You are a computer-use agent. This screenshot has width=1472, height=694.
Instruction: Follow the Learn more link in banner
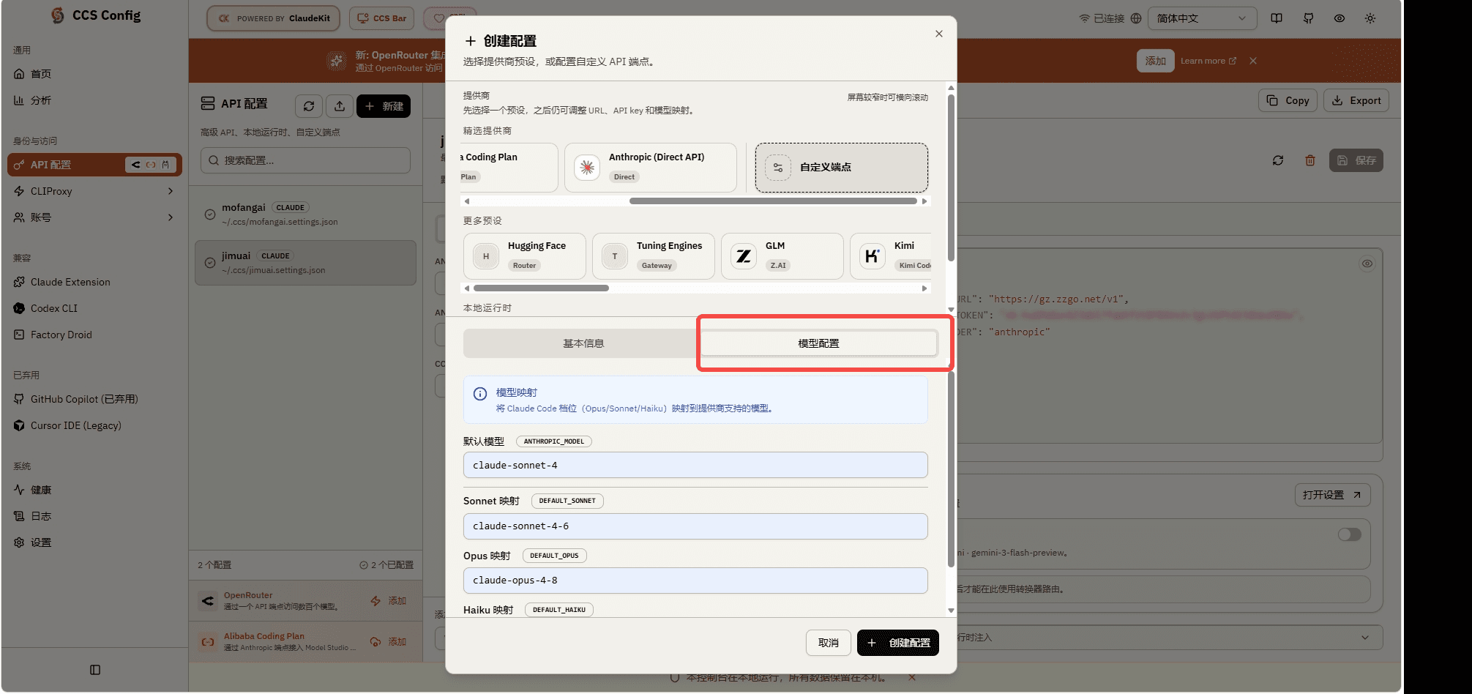point(1208,61)
